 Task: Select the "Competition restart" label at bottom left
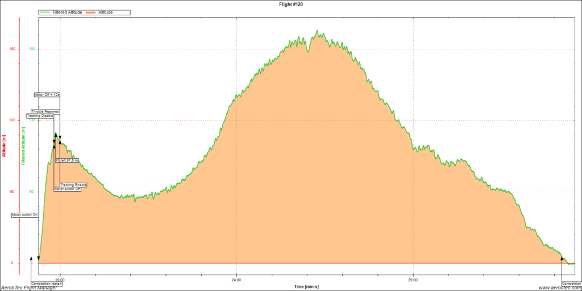pos(46,283)
